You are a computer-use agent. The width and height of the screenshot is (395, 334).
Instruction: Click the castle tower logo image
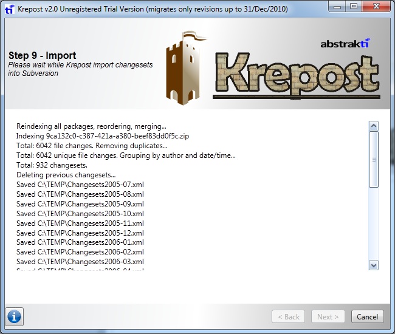click(185, 68)
